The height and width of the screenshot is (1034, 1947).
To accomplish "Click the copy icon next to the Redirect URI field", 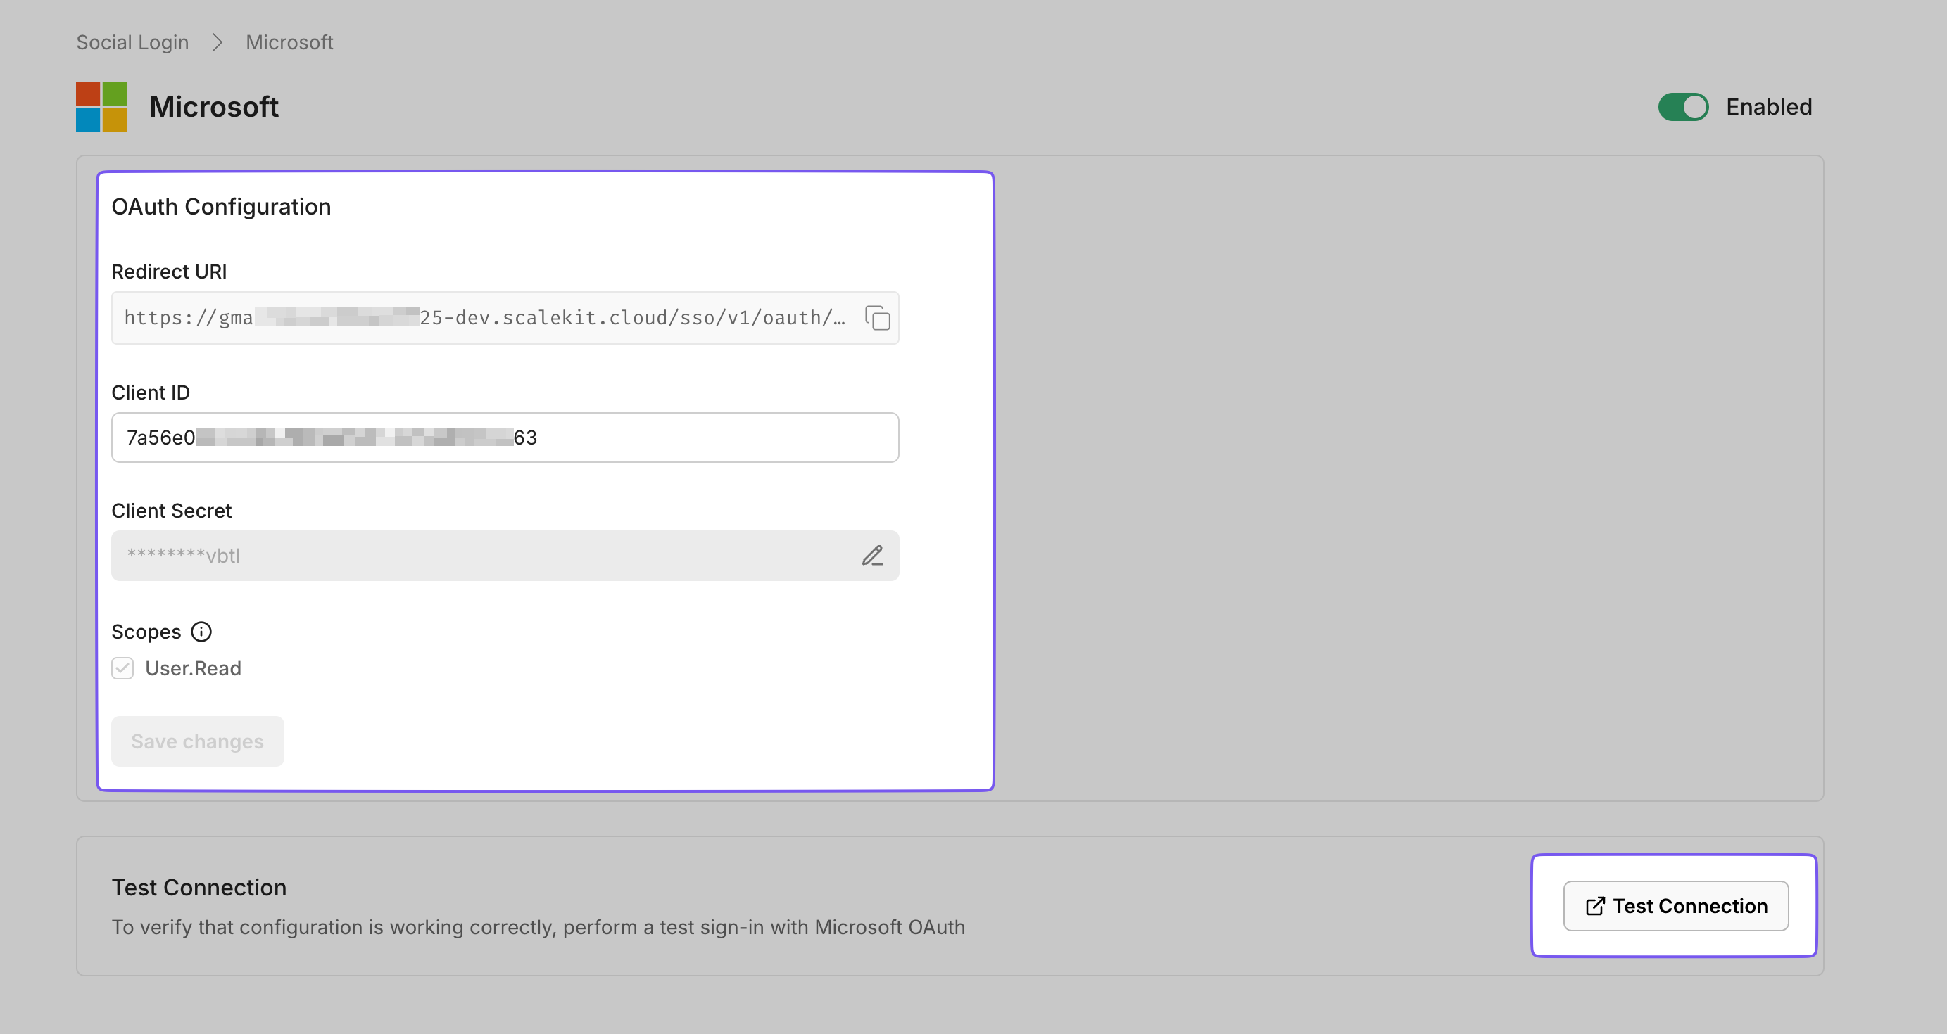I will click(877, 319).
